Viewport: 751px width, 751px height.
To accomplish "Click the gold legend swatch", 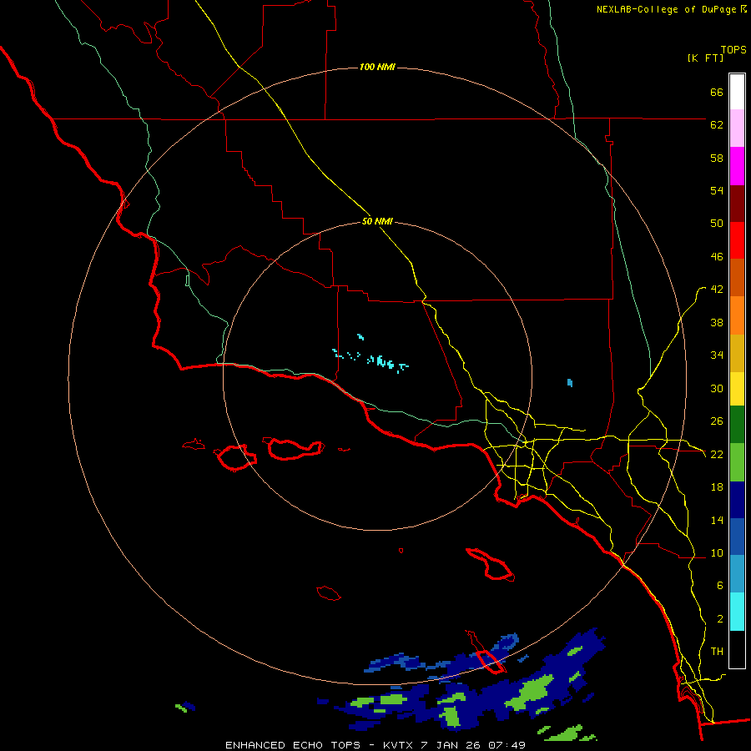I will (x=737, y=353).
